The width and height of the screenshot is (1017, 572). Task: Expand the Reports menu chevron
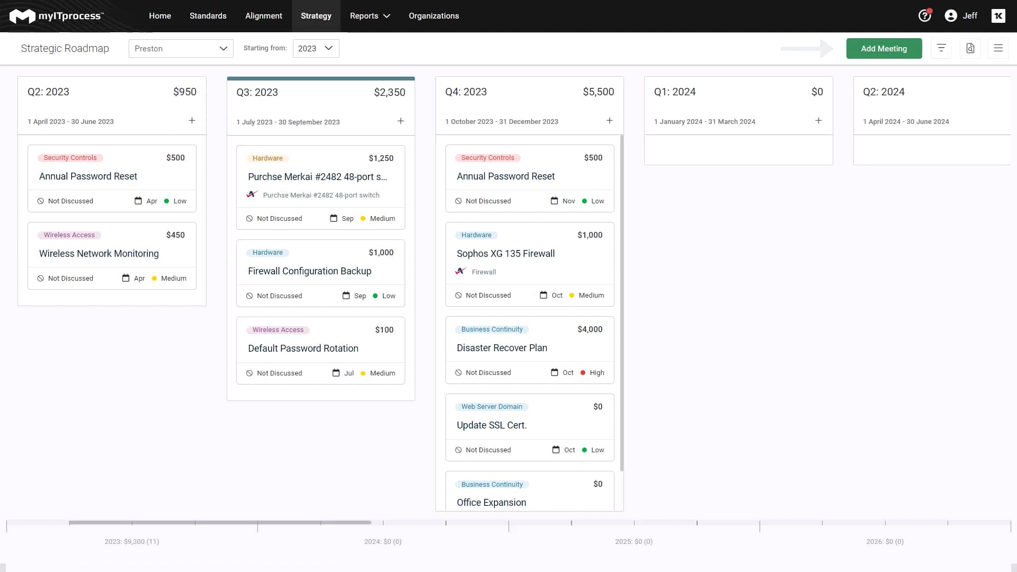[386, 16]
